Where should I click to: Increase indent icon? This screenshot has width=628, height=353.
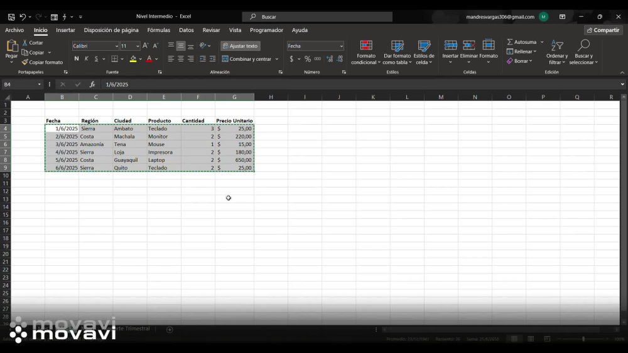click(213, 59)
